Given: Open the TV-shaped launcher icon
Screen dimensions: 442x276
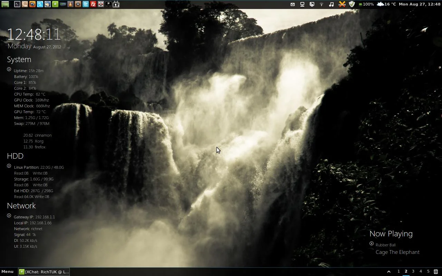Looking at the screenshot, I should [x=116, y=4].
